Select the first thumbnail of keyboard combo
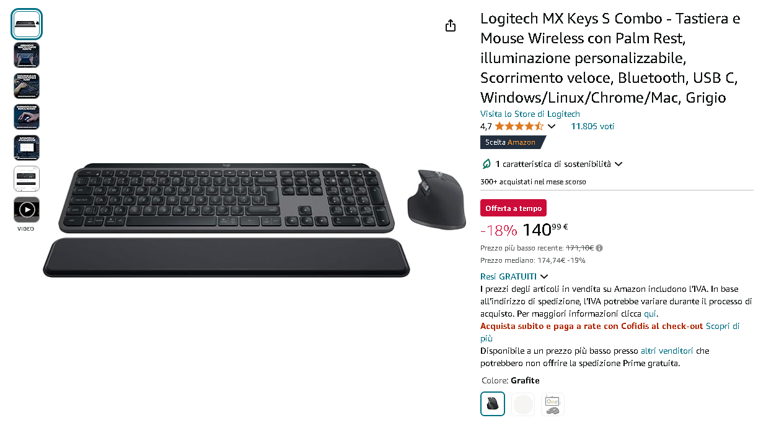This screenshot has height=423, width=766. coord(27,24)
